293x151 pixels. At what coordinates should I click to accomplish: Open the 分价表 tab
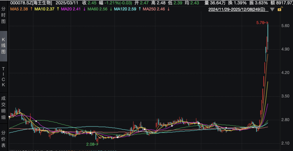click(3, 138)
